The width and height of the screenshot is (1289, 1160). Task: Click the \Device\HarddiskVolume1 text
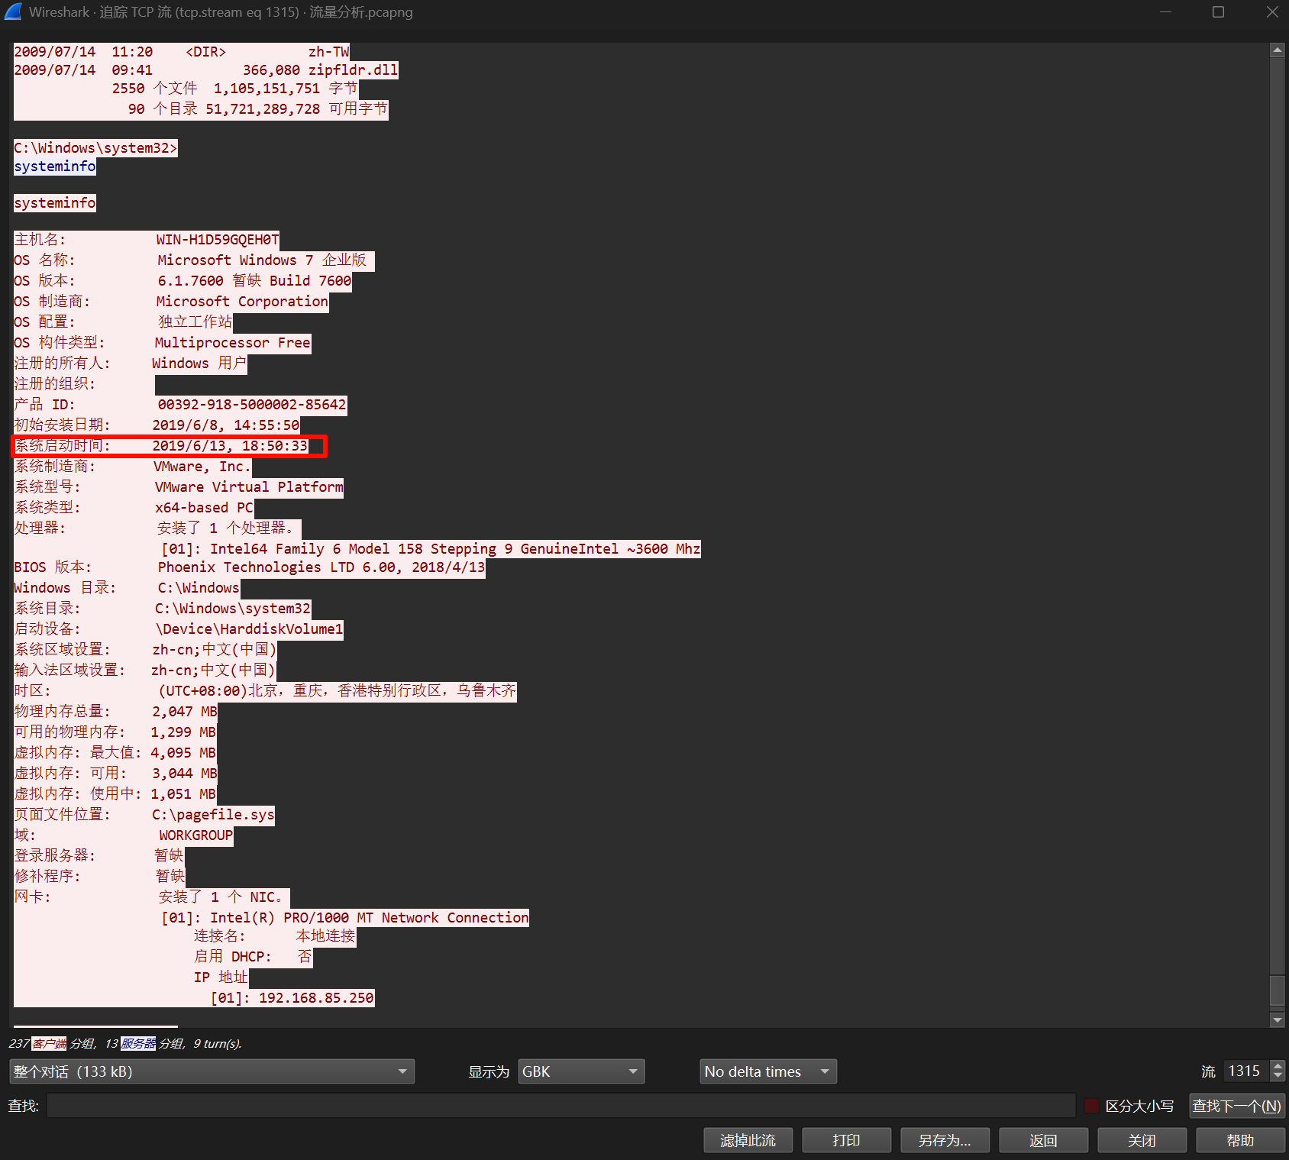[x=249, y=629]
